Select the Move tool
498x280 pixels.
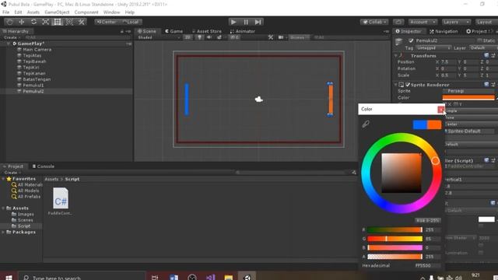(x=21, y=22)
